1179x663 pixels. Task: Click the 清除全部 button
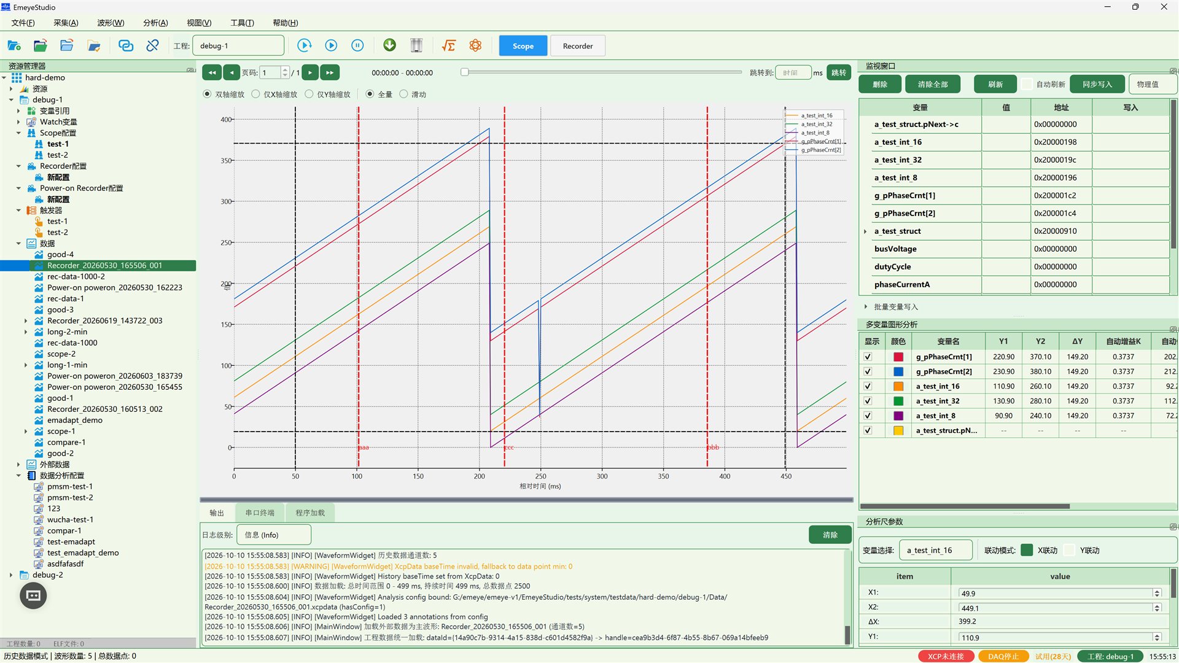pyautogui.click(x=932, y=84)
